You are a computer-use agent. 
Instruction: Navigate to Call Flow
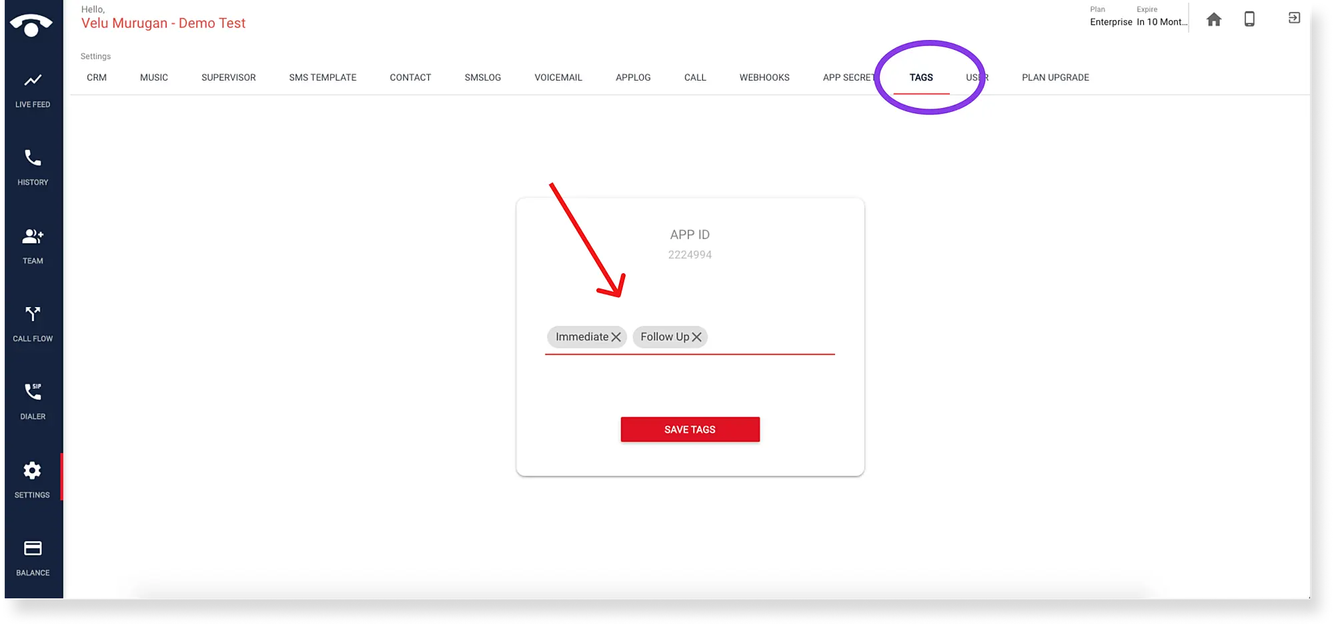(32, 320)
